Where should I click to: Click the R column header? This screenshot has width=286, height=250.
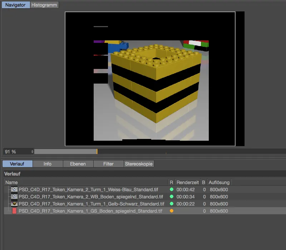point(172,182)
